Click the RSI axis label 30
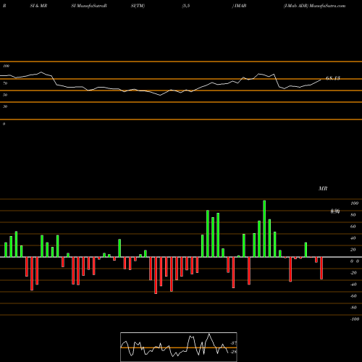 tap(5, 106)
